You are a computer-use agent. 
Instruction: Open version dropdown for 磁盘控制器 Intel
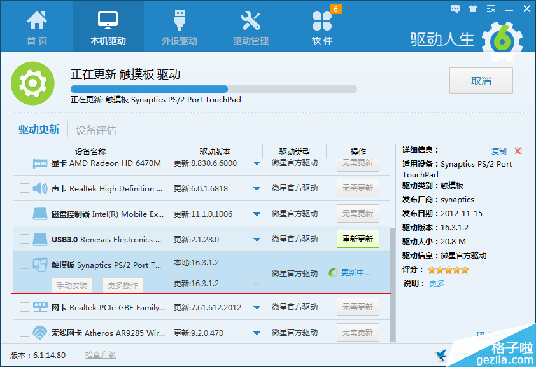[257, 214]
